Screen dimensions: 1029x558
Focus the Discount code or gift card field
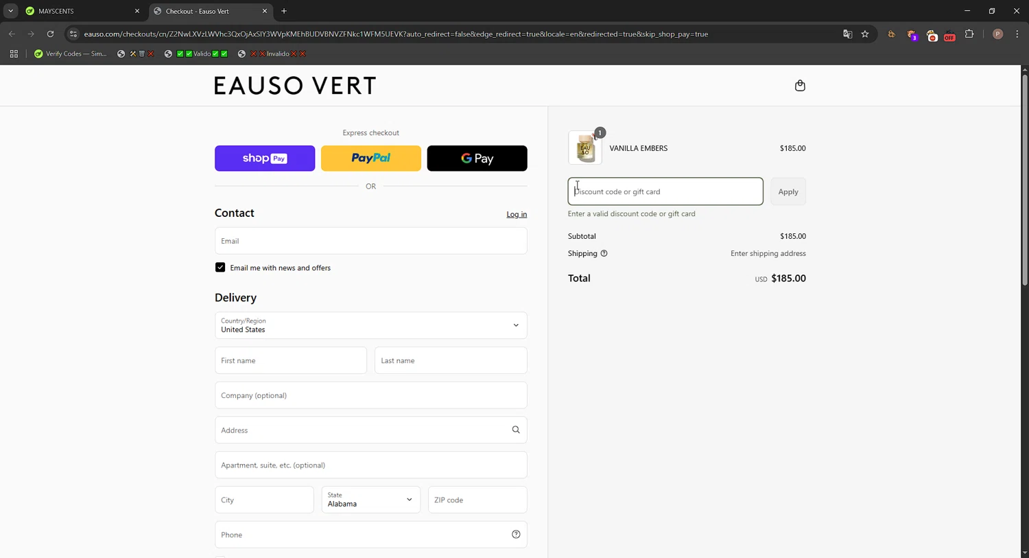pos(665,191)
